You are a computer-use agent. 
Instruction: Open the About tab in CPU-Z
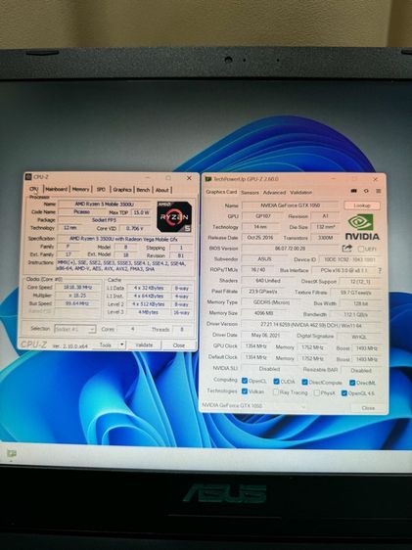162,190
